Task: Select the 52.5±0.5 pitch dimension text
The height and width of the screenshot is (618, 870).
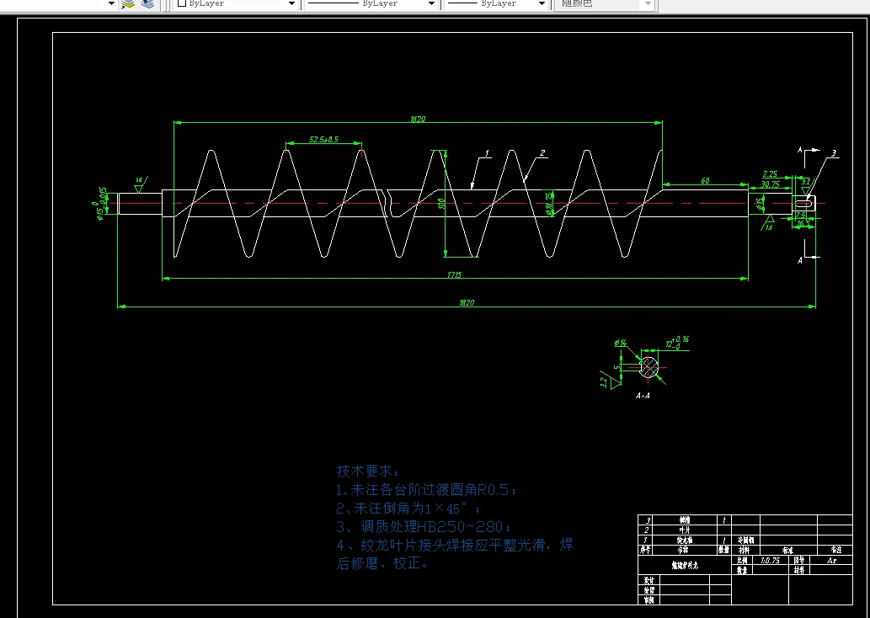Action: pyautogui.click(x=323, y=139)
